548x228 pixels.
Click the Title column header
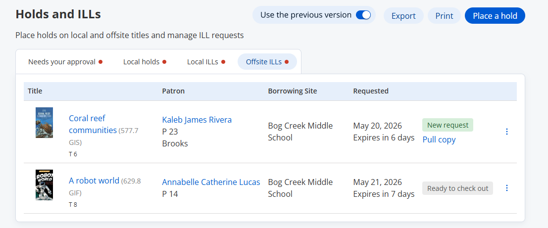tap(35, 91)
